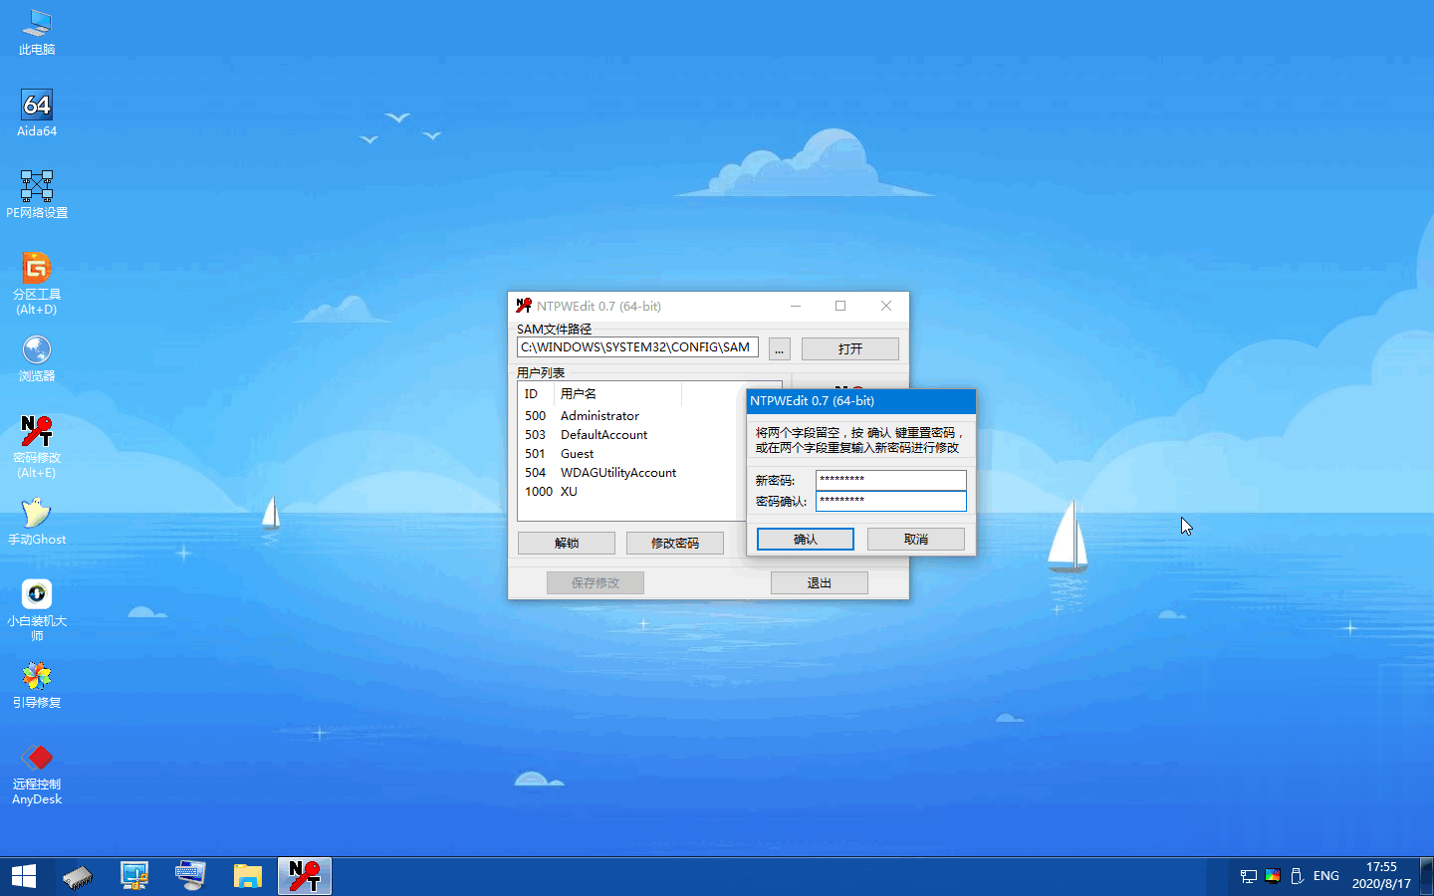Focus the 密码确认 confirmation field
1434x896 pixels.
point(890,501)
